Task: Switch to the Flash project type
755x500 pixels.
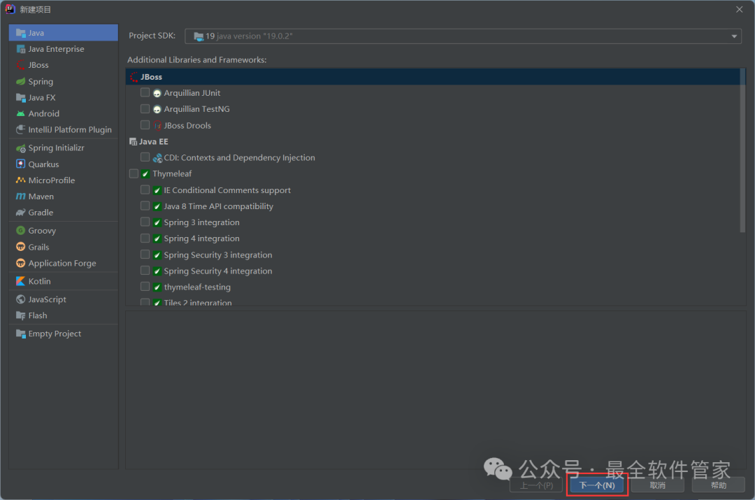Action: click(63, 315)
